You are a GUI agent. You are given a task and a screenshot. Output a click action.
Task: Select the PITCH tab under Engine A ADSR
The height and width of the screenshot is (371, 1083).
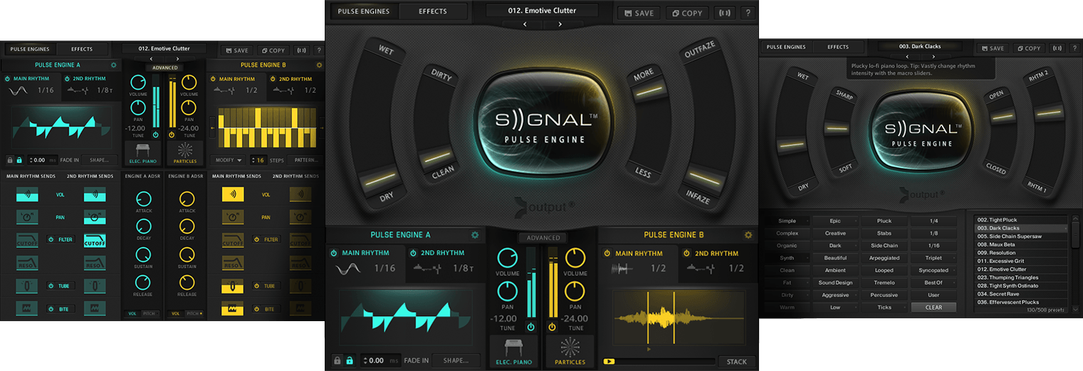click(150, 313)
